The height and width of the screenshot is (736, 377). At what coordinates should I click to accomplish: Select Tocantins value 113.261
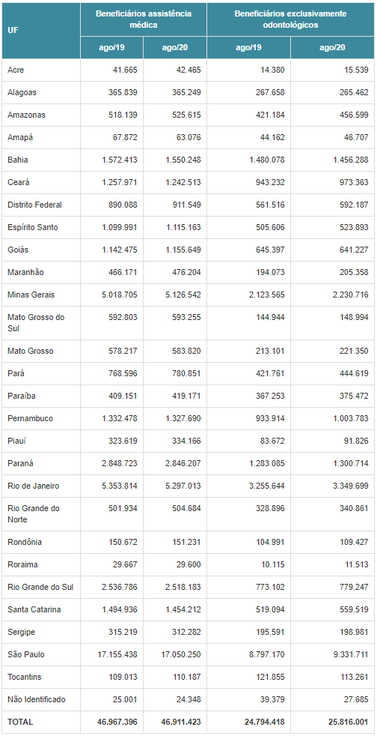pos(354,677)
